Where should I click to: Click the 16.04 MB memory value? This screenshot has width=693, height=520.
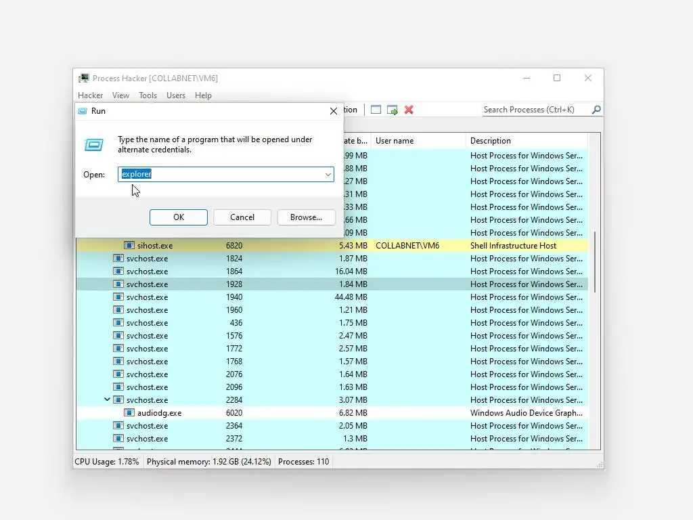(x=351, y=271)
